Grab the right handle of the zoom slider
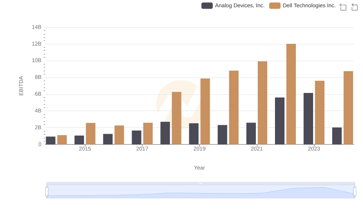The height and width of the screenshot is (209, 363). tap(355, 192)
